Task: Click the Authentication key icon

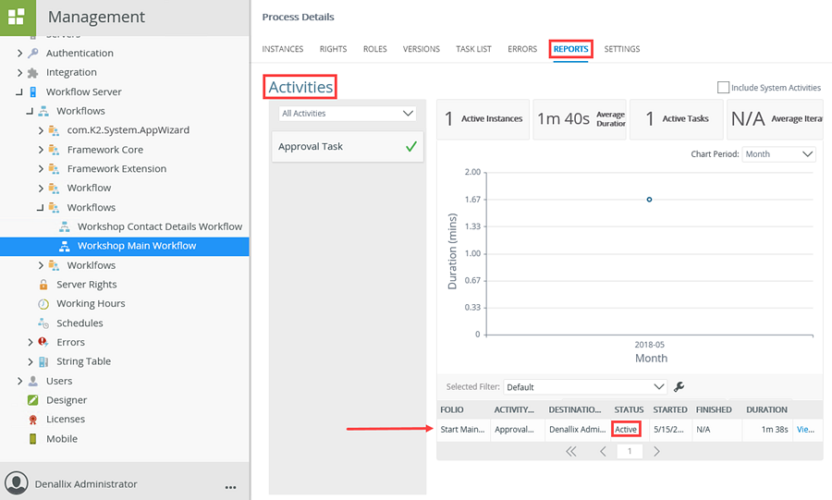Action: (33, 54)
